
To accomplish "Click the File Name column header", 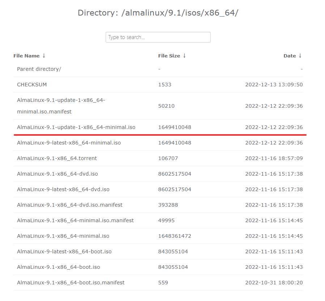I will [x=26, y=56].
